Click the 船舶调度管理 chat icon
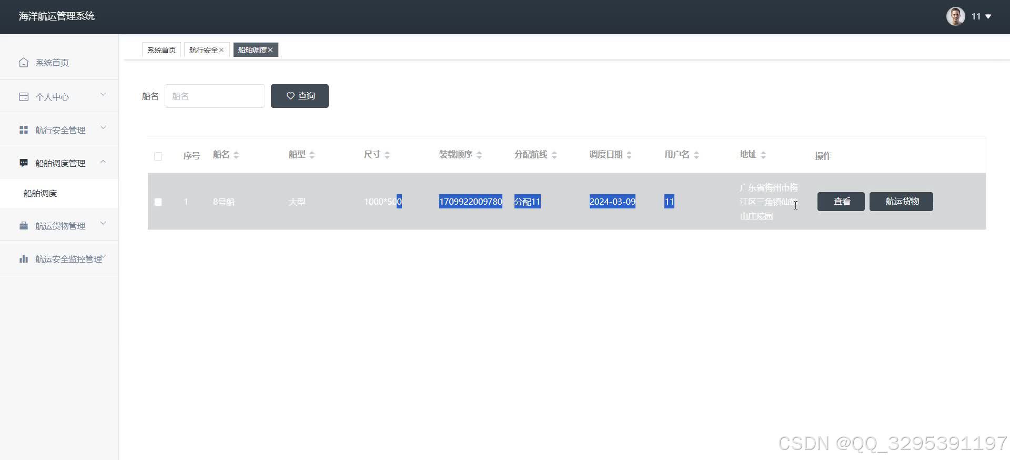1010x460 pixels. pyautogui.click(x=24, y=163)
